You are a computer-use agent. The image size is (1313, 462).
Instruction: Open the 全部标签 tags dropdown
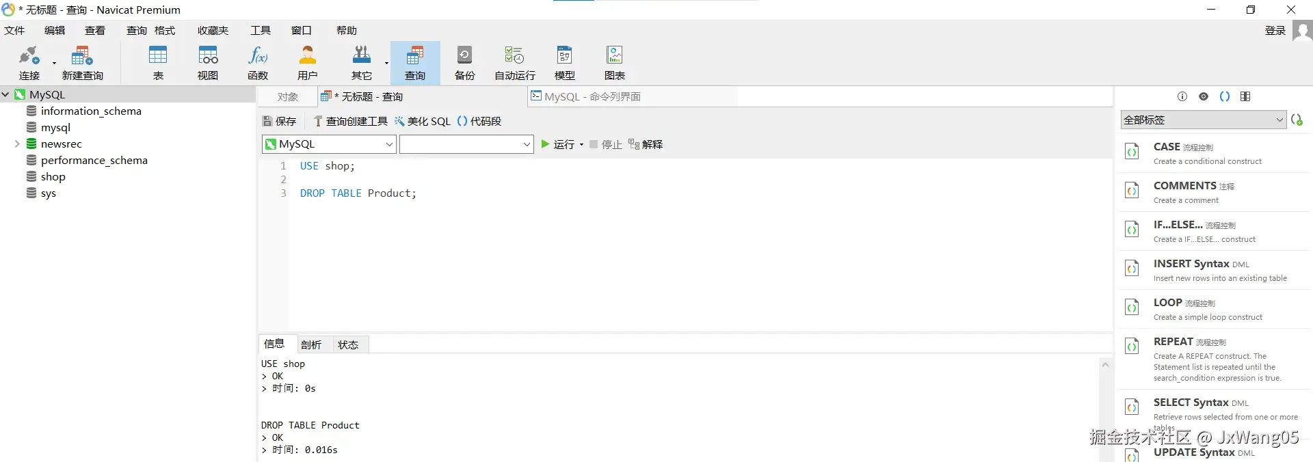click(x=1203, y=120)
